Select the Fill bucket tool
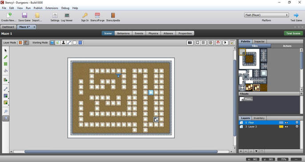This screenshot has width=305, height=162. coord(6,71)
